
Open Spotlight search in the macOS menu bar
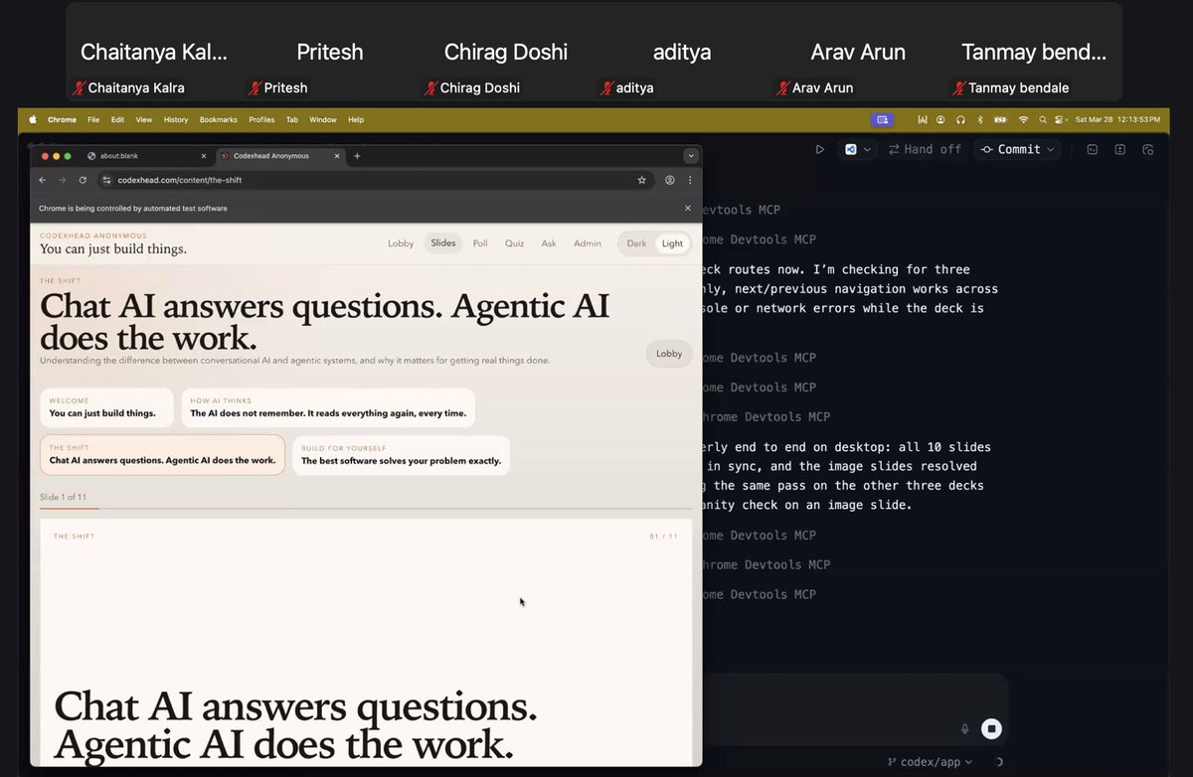point(1042,119)
